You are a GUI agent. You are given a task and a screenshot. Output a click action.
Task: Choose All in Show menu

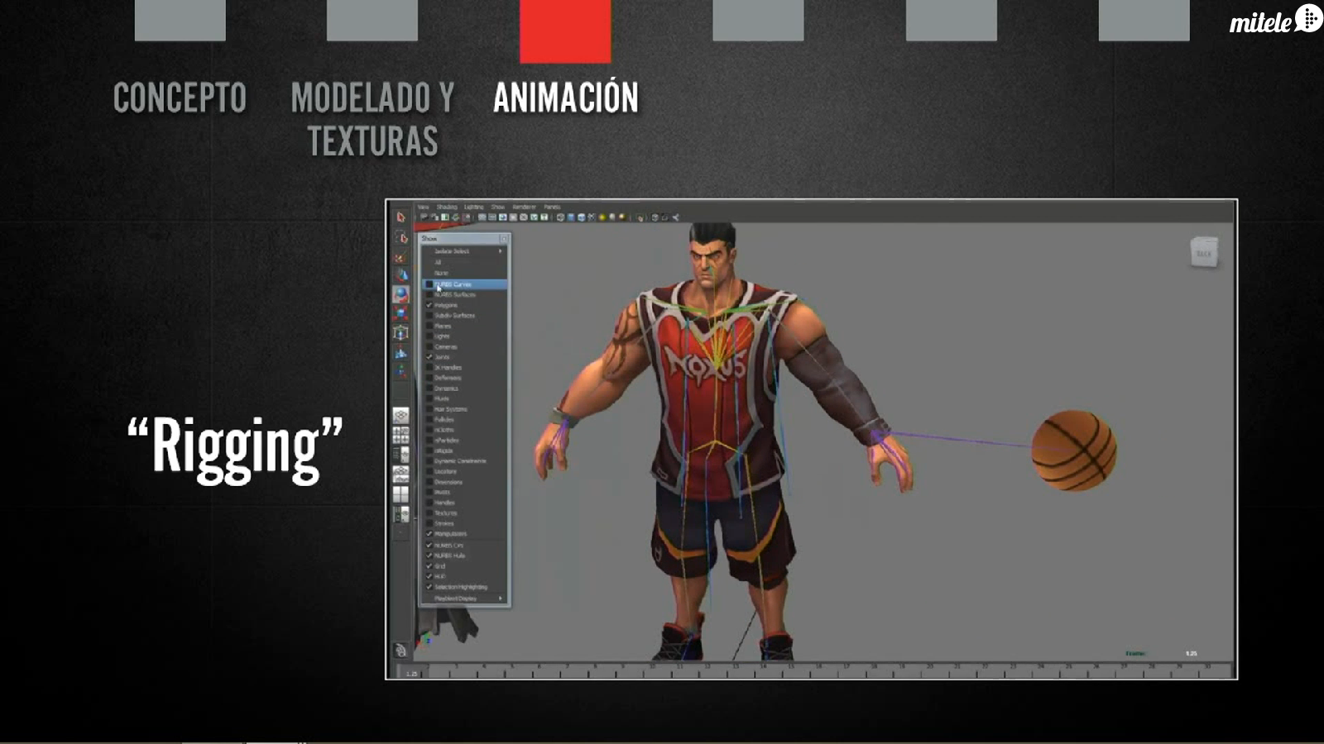click(464, 262)
